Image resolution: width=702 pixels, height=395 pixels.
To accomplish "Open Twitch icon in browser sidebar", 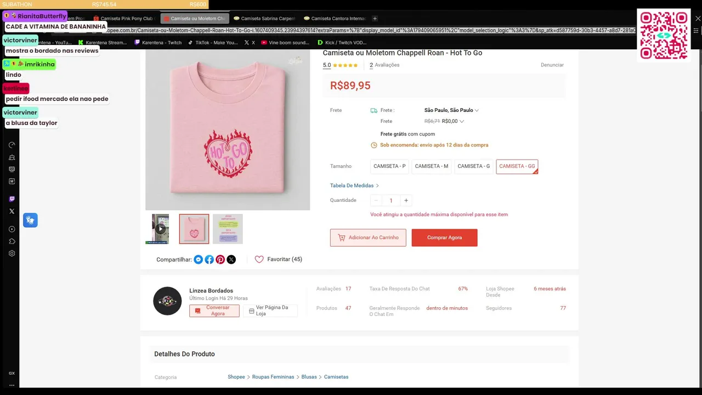I will click(12, 199).
